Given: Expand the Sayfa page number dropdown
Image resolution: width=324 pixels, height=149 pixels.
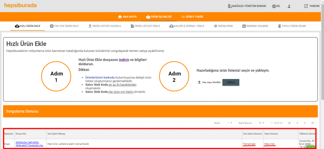Looking at the screenshot, I should pyautogui.click(x=230, y=123).
